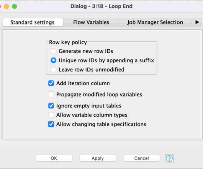Image resolution: width=203 pixels, height=169 pixels.
Task: Go to the Standard settings tab
Action: pos(33,22)
